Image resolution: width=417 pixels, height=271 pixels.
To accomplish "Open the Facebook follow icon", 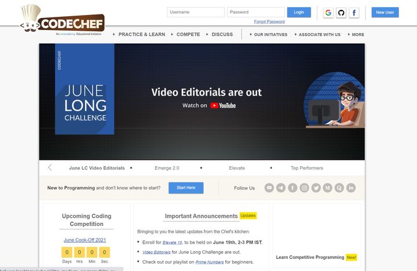I will pyautogui.click(x=292, y=188).
